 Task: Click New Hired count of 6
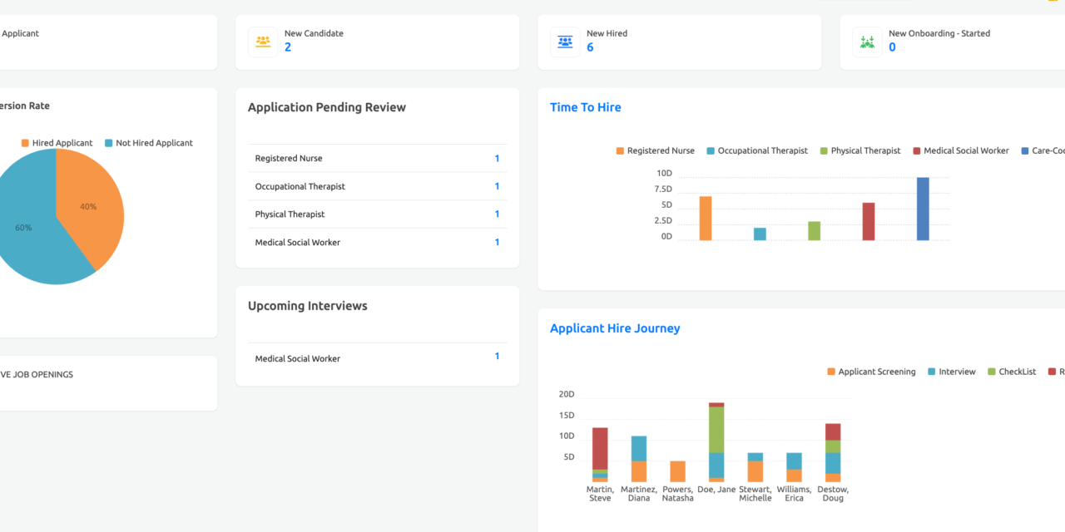590,47
